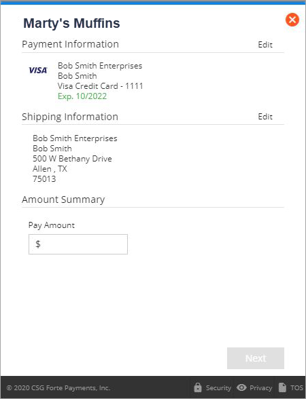Screen dimensions: 306x399
Task: Click the document TOS icon
Action: pos(282,387)
